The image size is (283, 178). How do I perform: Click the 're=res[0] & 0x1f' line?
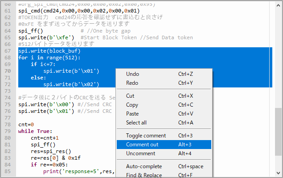coord(56,158)
